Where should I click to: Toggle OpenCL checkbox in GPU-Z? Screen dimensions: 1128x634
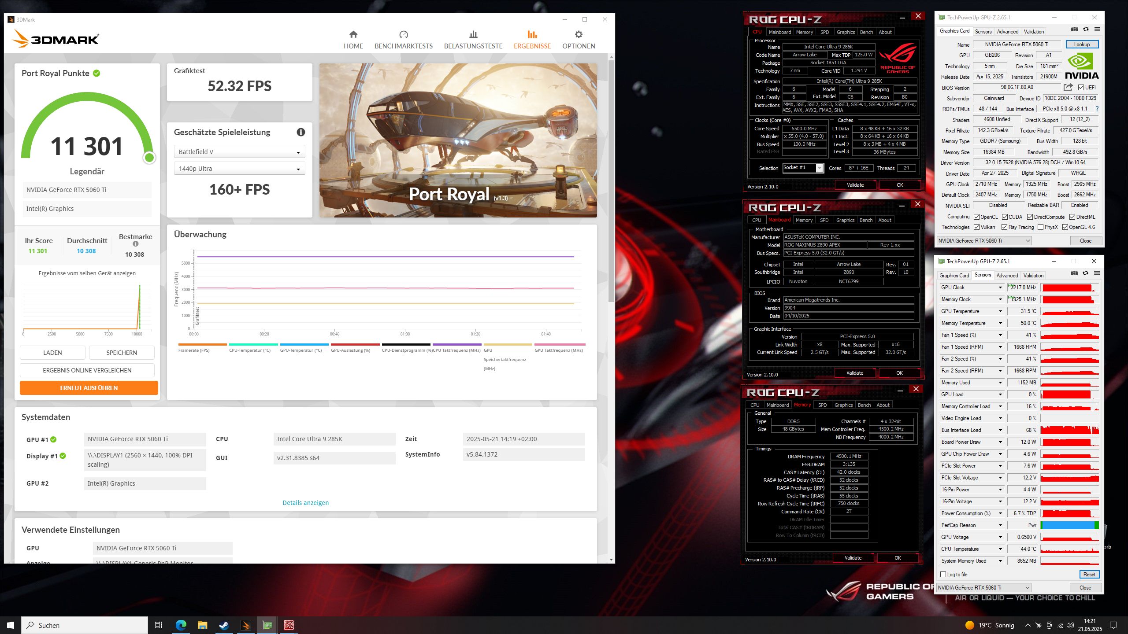(977, 217)
